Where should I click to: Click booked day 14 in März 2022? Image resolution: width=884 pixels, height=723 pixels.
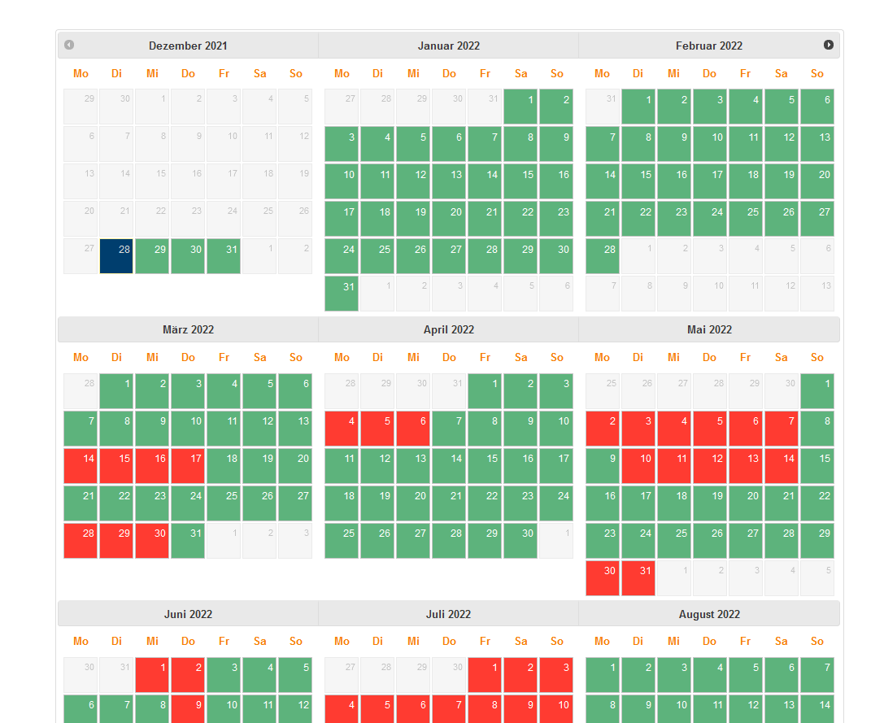(81, 465)
